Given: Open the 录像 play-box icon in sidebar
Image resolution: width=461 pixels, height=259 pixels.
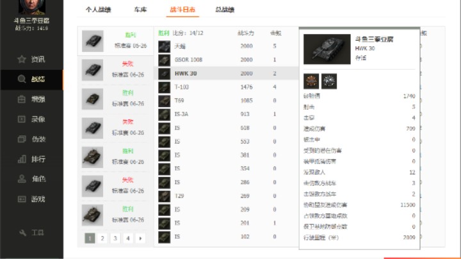Looking at the screenshot, I should (22, 119).
